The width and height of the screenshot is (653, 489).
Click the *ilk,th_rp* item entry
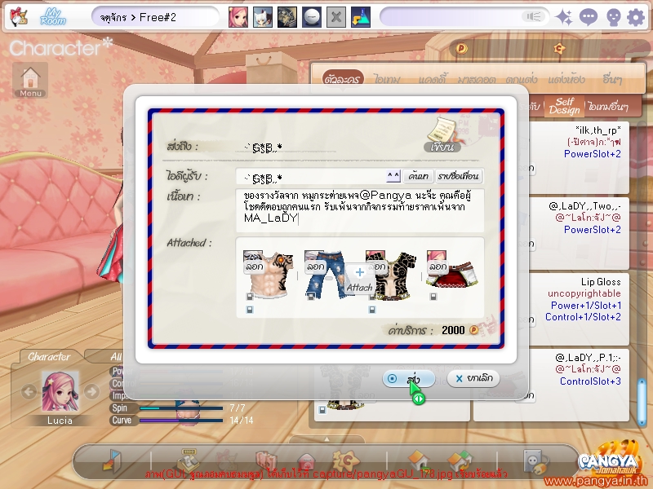[x=579, y=157]
